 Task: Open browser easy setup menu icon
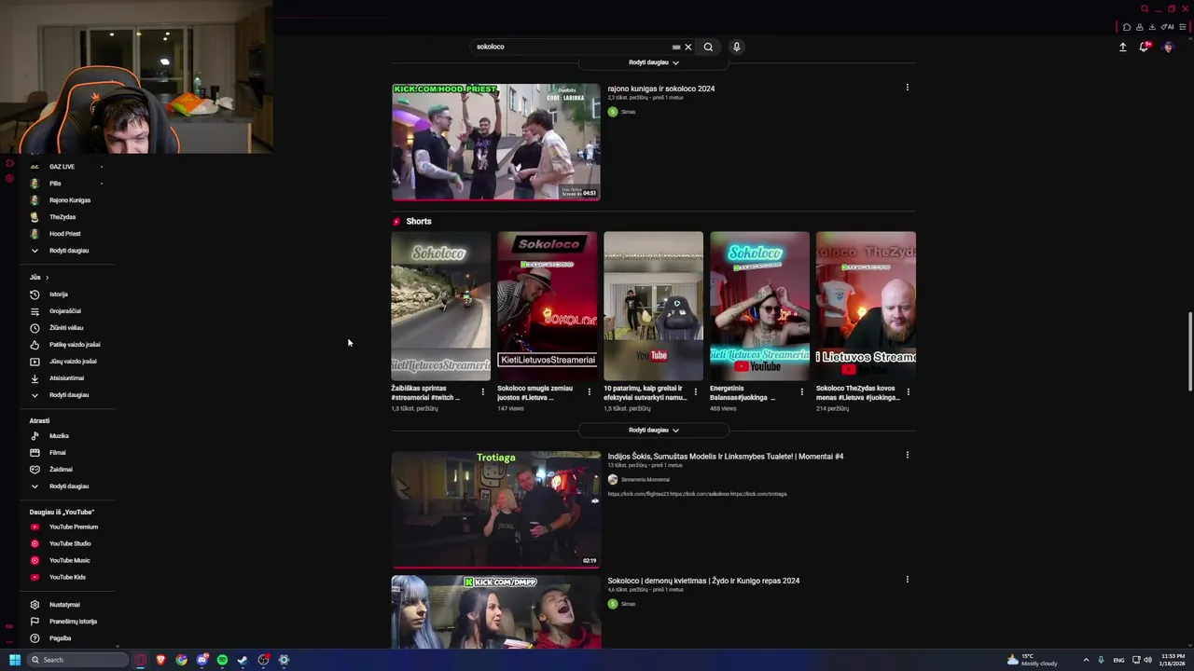click(x=1183, y=27)
